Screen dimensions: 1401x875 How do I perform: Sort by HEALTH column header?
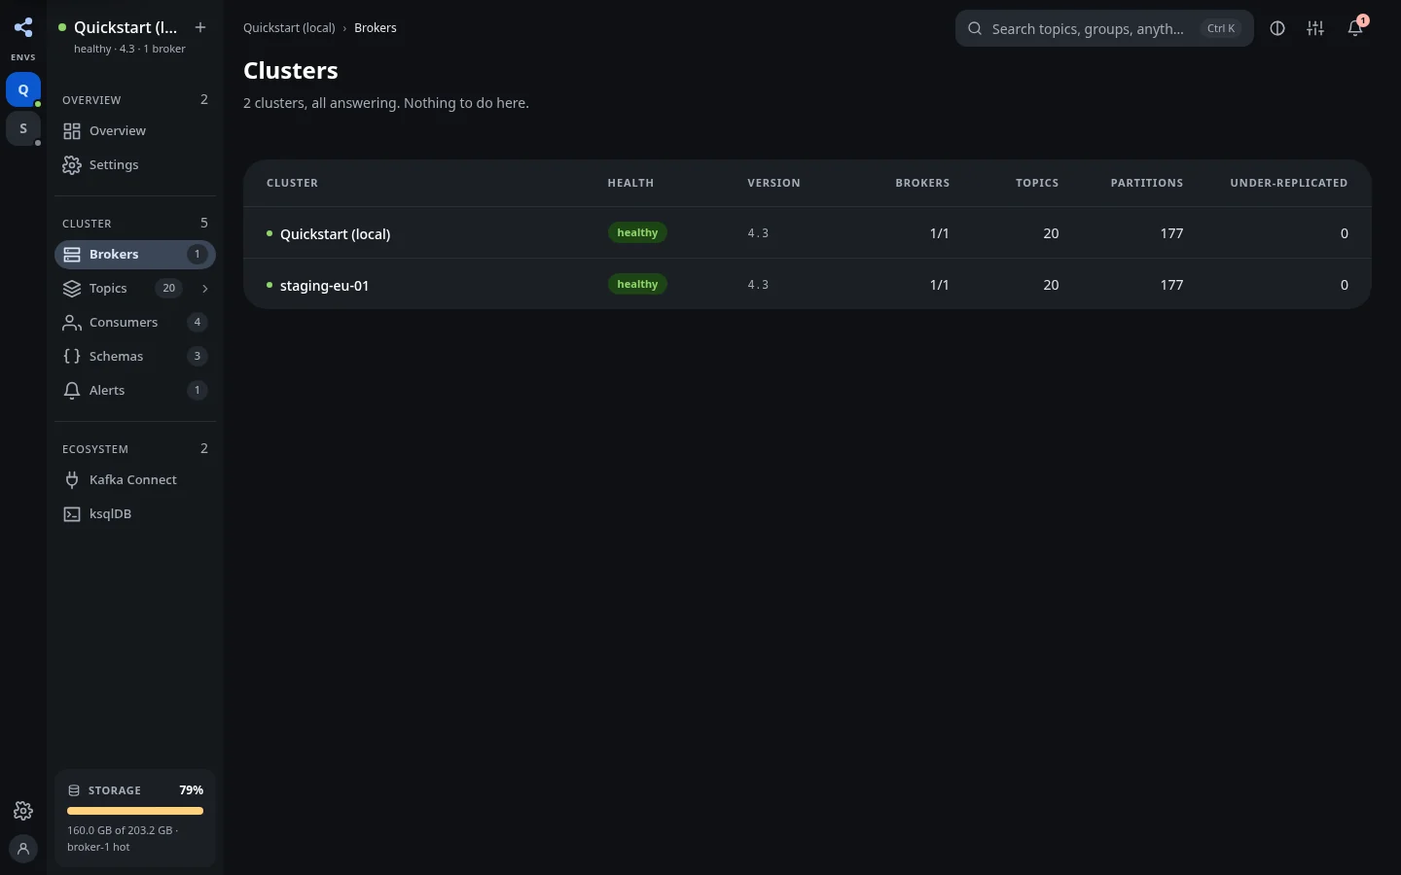click(x=630, y=183)
